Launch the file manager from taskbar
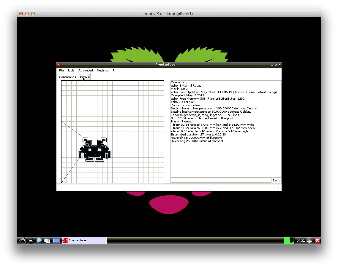This screenshot has height=268, width=338. (31, 240)
